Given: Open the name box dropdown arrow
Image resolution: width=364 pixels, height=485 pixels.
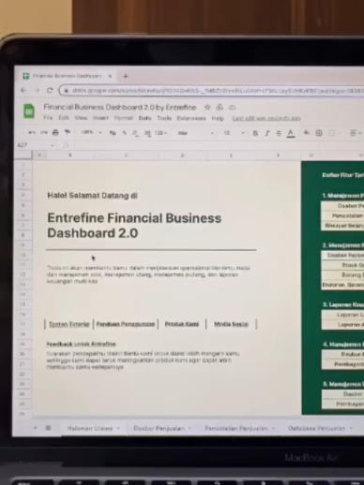Looking at the screenshot, I should tap(53, 145).
